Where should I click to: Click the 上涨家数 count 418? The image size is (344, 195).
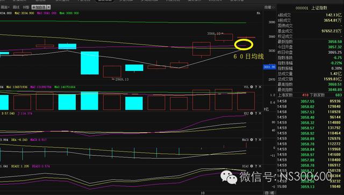(305, 95)
